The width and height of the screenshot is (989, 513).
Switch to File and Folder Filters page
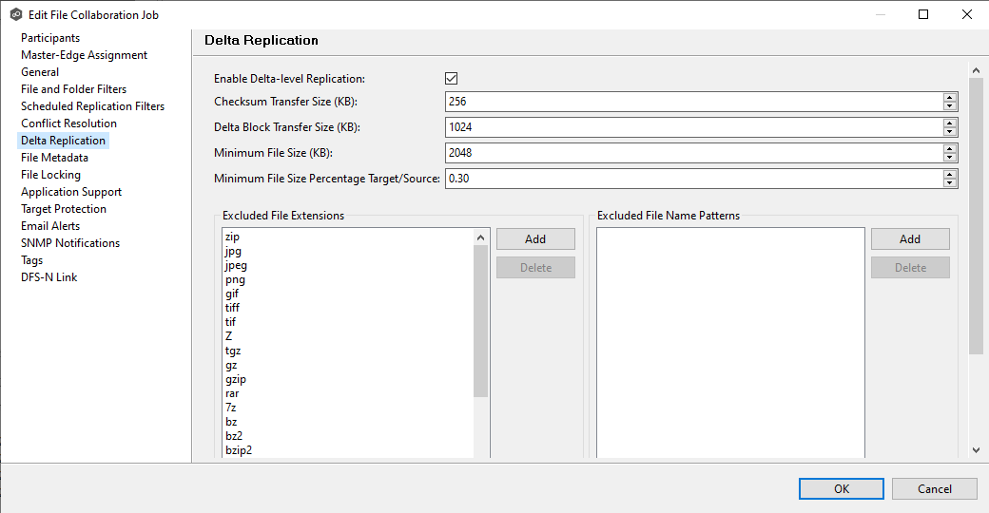73,89
